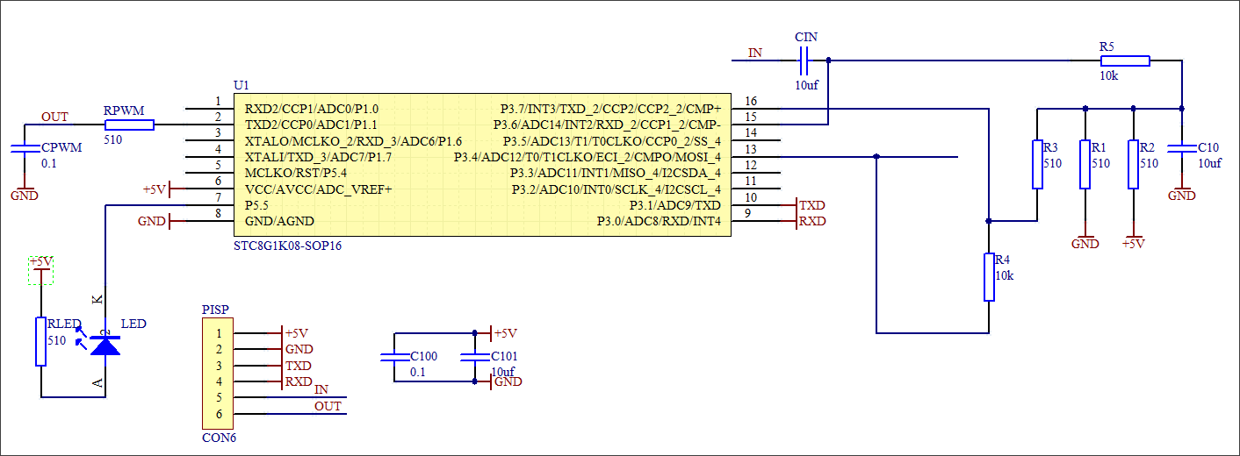
Task: Click the 0.1 value under C100
Action: pos(418,373)
